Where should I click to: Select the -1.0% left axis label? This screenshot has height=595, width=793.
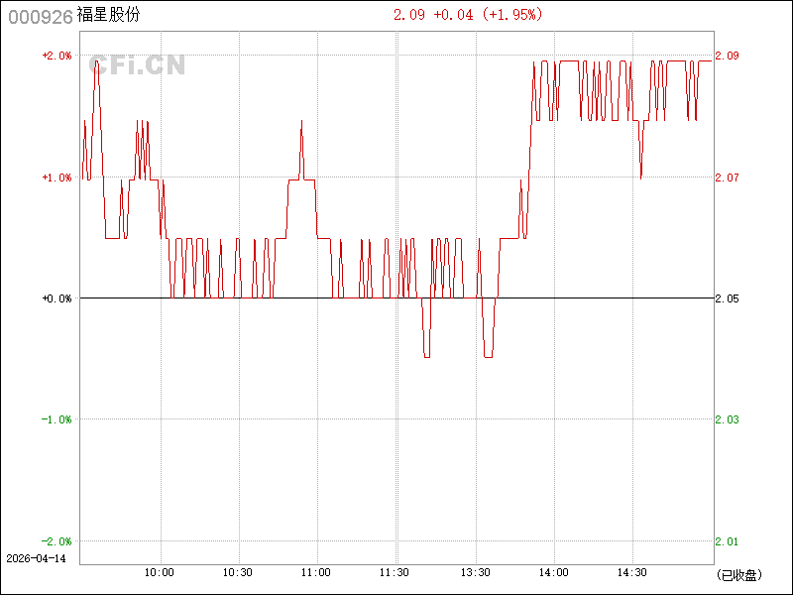(x=57, y=419)
